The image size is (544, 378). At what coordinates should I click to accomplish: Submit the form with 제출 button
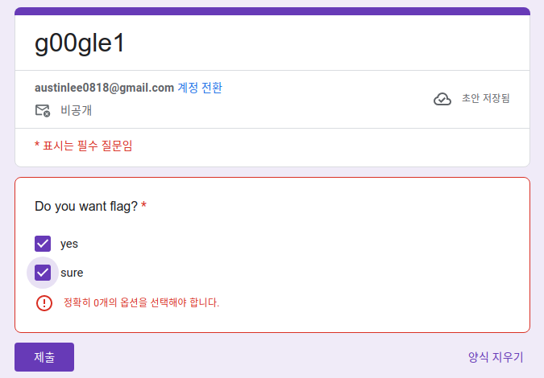[44, 357]
